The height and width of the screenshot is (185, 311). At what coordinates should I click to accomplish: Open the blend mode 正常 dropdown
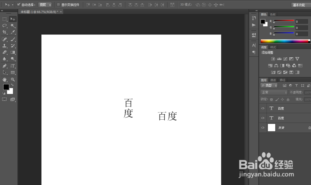point(274,92)
